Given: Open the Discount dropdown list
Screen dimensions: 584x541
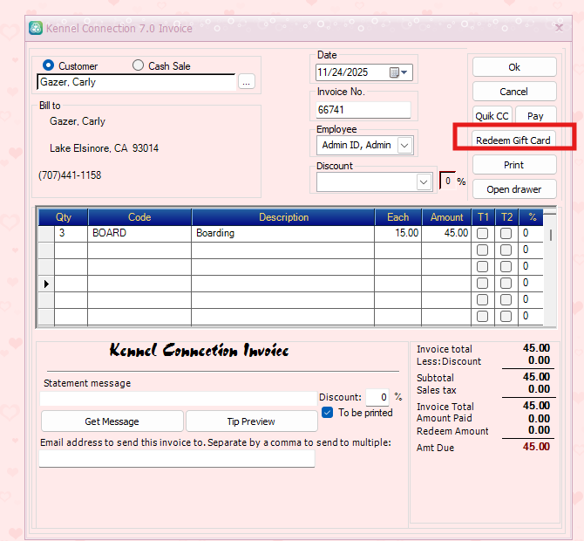Looking at the screenshot, I should tap(424, 182).
